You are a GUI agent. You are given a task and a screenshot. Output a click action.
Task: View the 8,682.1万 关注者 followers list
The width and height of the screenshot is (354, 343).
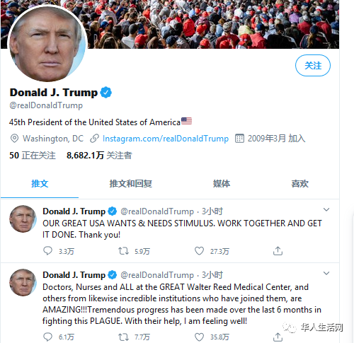point(99,156)
